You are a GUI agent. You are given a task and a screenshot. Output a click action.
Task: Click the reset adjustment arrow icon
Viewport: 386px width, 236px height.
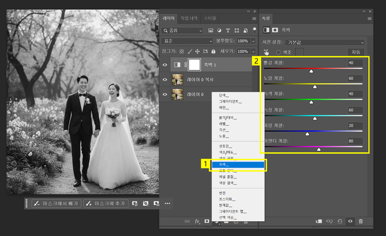click(340, 221)
